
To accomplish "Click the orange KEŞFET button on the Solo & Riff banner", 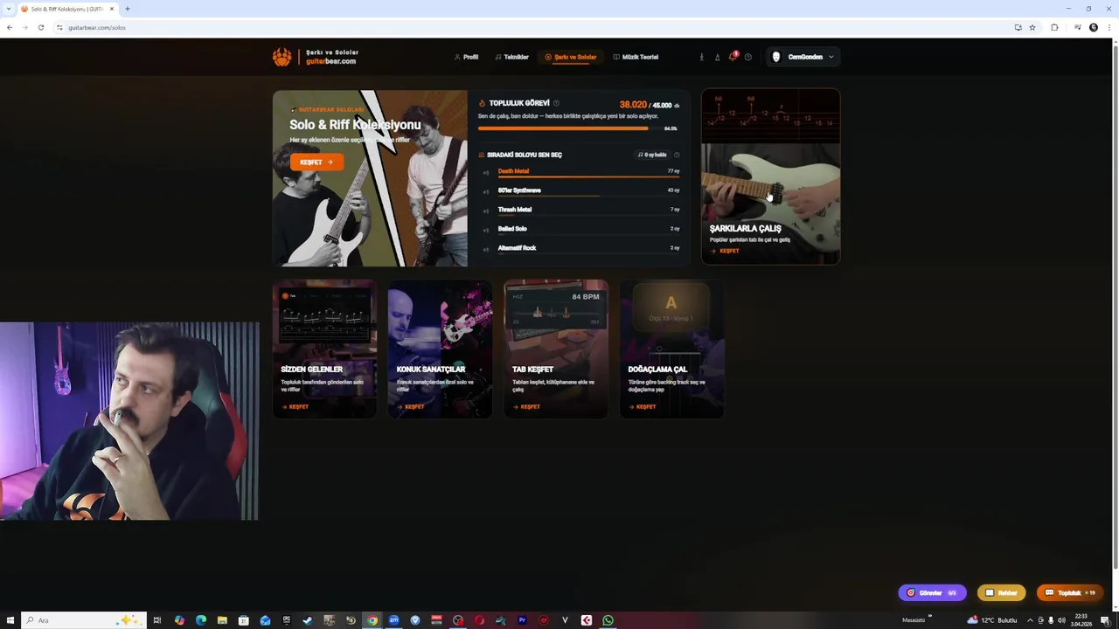I will click(x=316, y=162).
